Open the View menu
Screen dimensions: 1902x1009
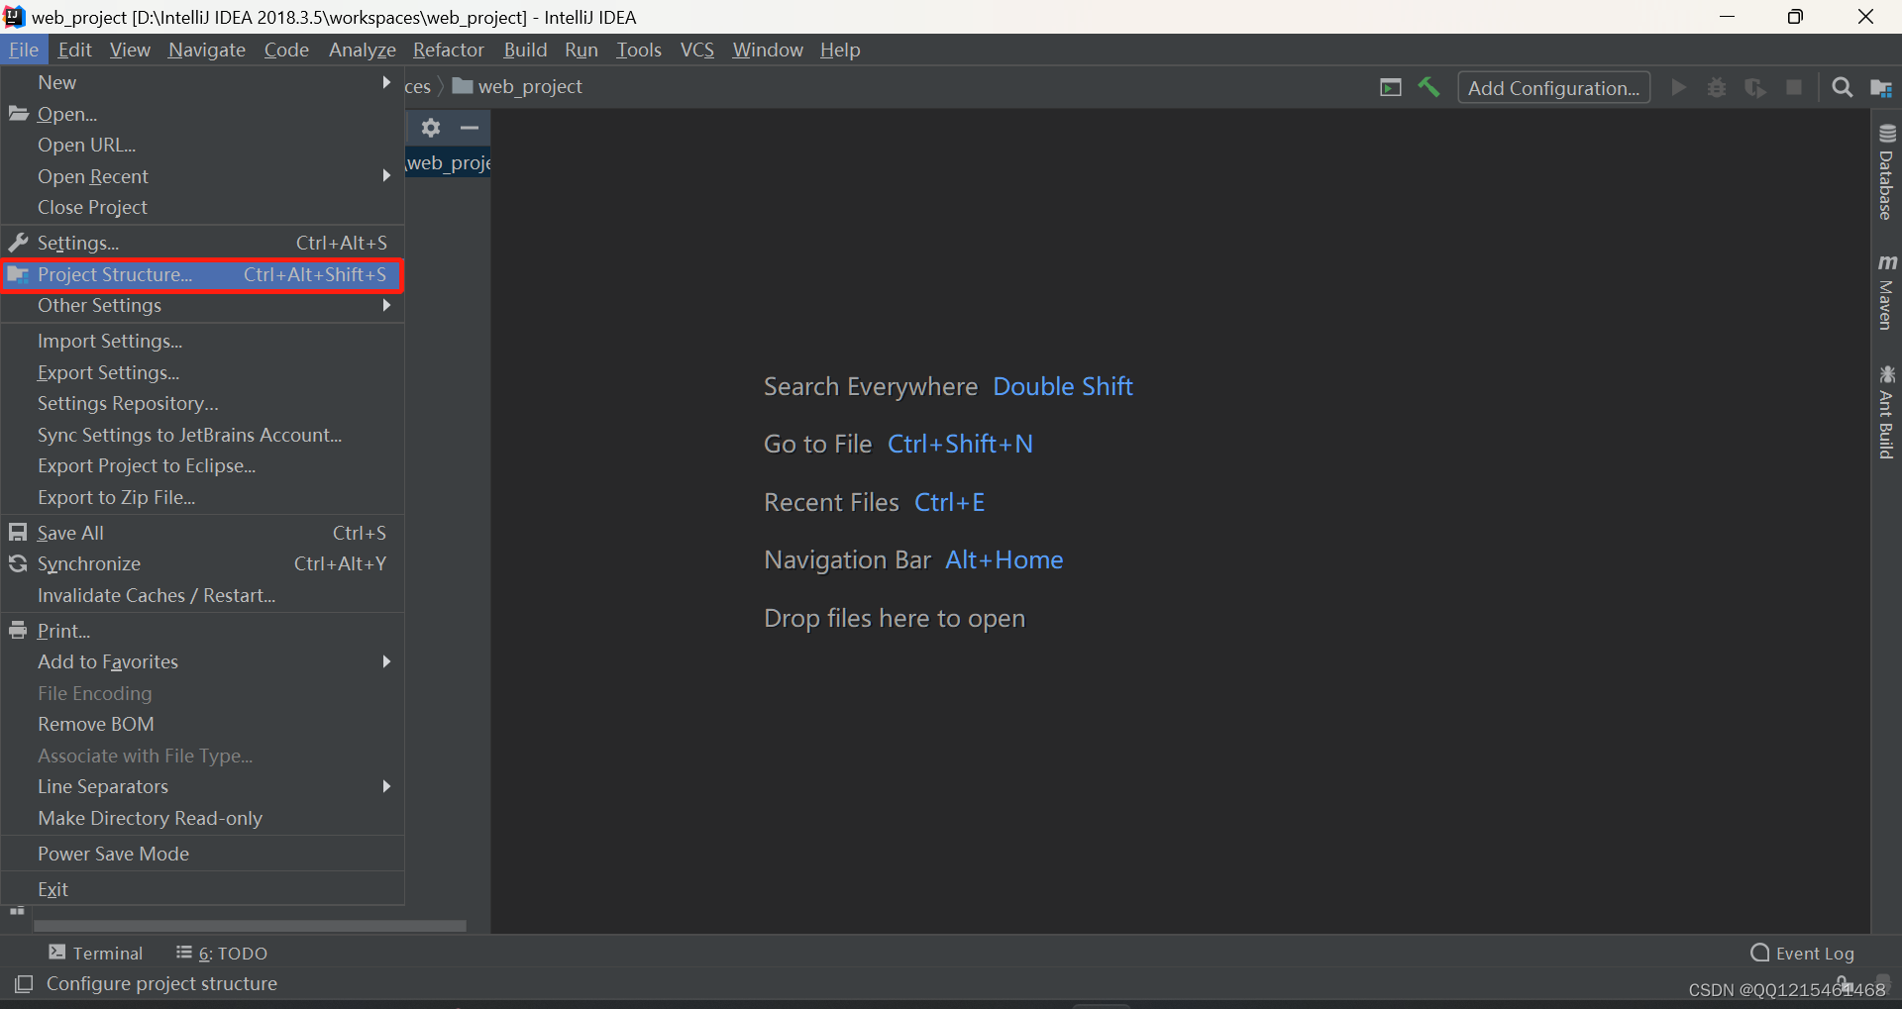(130, 50)
